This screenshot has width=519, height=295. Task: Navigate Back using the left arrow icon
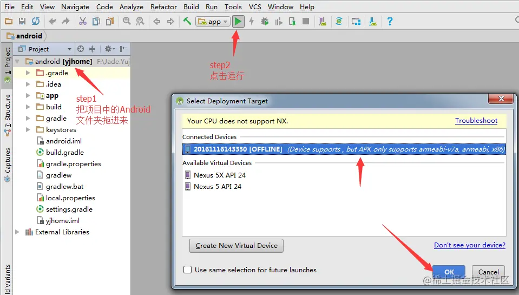point(157,22)
